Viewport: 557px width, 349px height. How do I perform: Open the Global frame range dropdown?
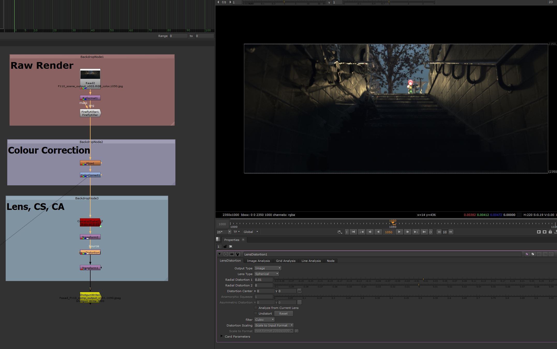pos(251,232)
